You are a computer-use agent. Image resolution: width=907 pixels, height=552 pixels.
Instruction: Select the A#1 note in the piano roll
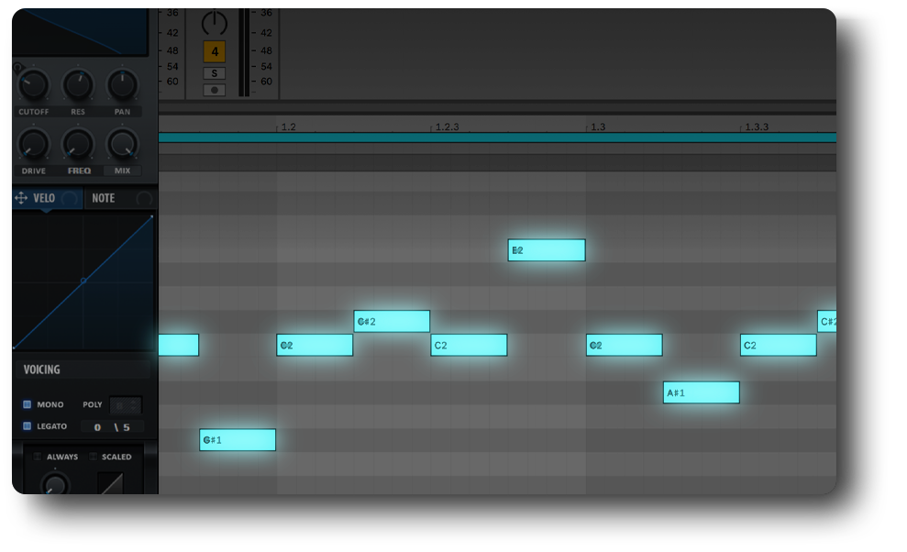701,393
